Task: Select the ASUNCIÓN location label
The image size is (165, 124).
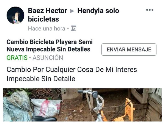Action: coord(48,58)
